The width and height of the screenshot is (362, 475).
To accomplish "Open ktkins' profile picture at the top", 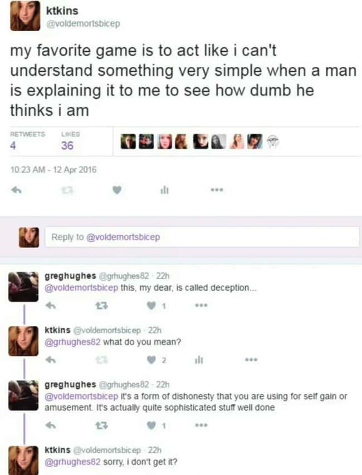I will (x=25, y=16).
